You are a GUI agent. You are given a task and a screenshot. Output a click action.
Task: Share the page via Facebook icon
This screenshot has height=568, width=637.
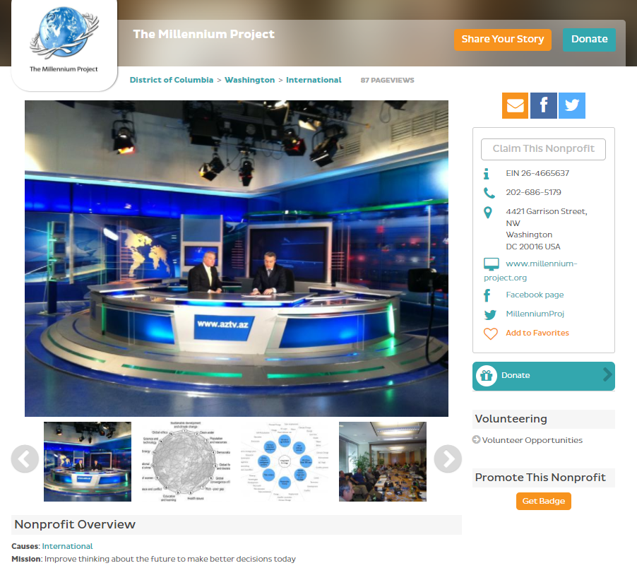543,105
